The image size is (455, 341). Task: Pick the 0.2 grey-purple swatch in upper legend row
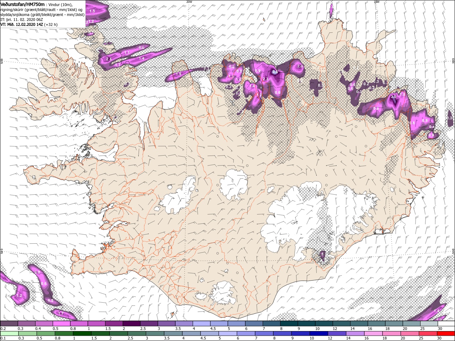click(x=9, y=324)
